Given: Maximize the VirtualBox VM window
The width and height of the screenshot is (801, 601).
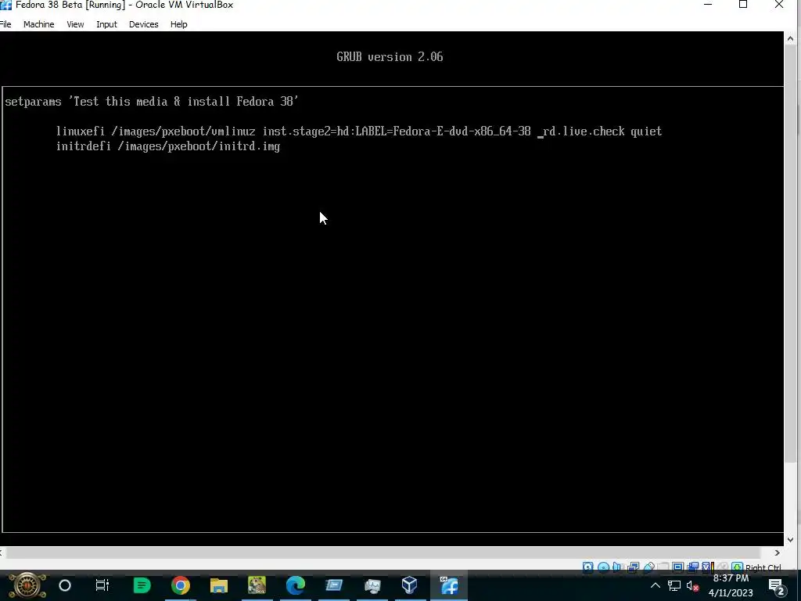Looking at the screenshot, I should [x=743, y=5].
